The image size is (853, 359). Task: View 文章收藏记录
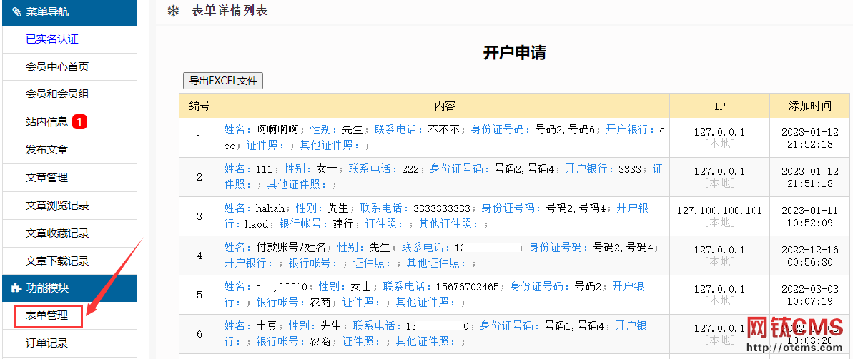(x=57, y=233)
